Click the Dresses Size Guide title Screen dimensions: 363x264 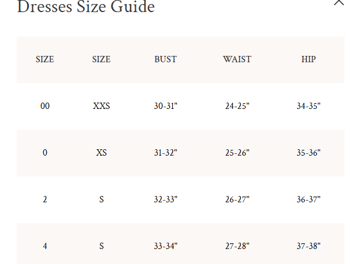86,7
